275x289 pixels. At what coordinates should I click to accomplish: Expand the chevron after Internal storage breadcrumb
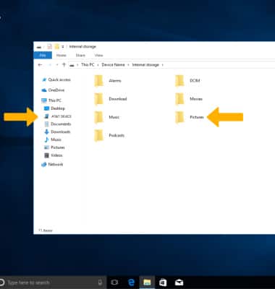pyautogui.click(x=163, y=65)
